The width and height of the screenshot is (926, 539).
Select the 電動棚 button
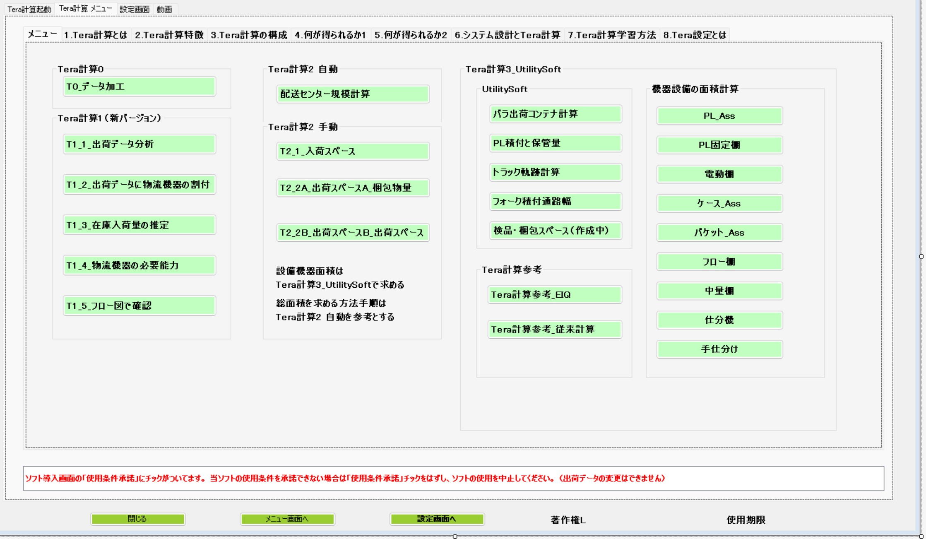coord(719,174)
